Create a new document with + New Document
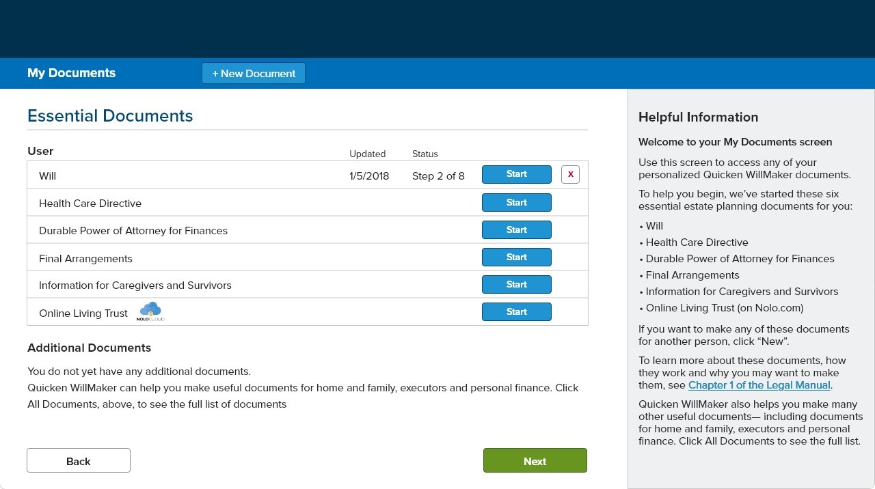 (x=254, y=74)
